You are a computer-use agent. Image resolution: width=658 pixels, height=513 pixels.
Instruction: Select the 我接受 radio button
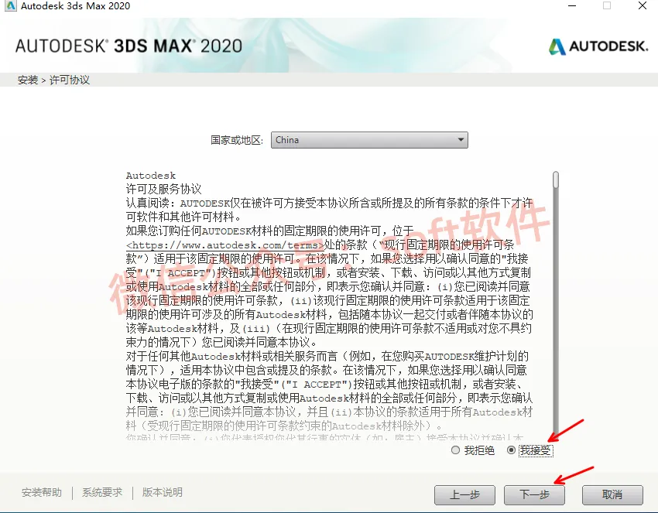[511, 450]
